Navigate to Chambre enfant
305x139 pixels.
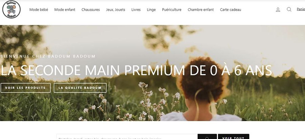point(201,10)
